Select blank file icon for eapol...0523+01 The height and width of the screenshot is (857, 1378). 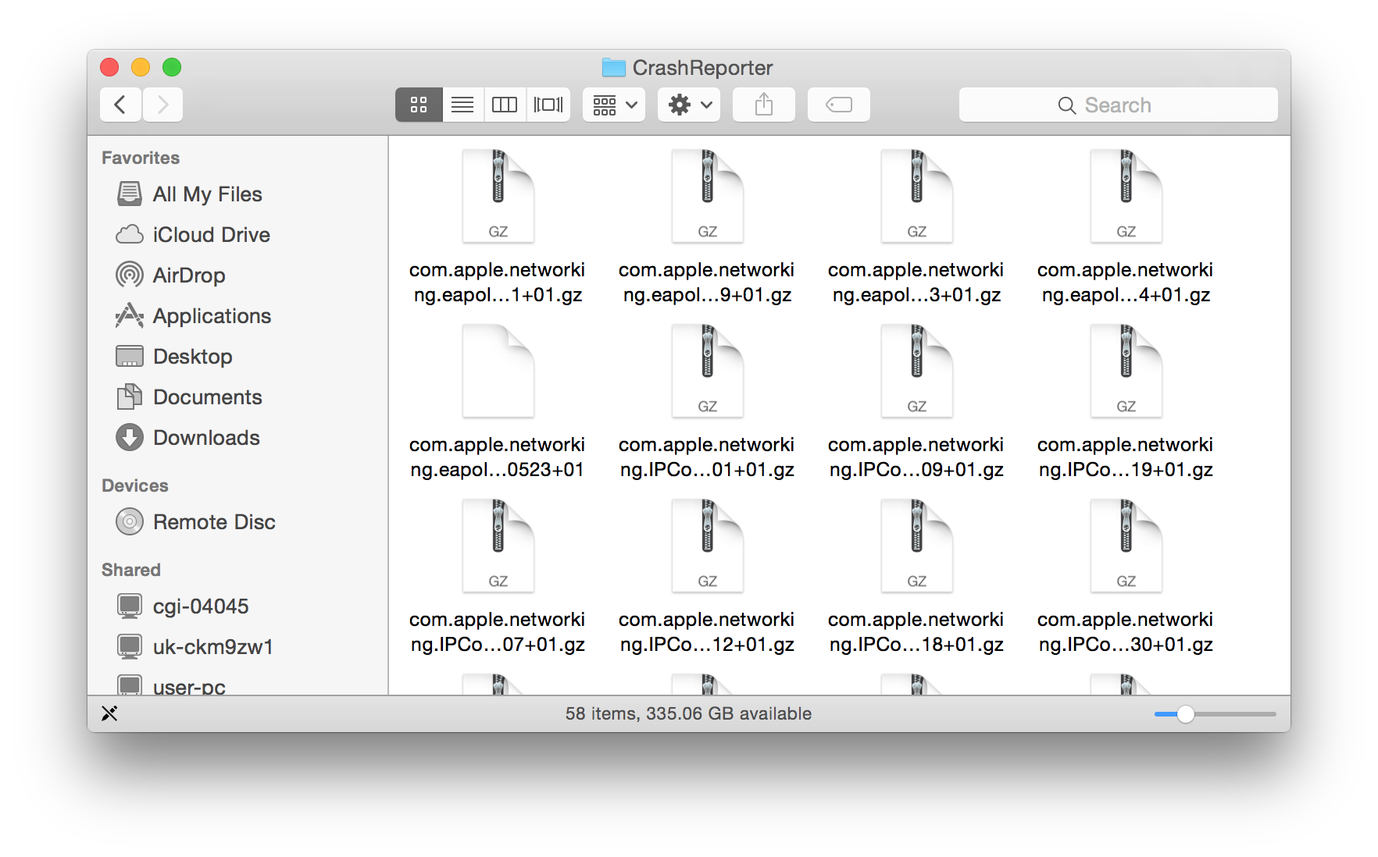click(498, 371)
